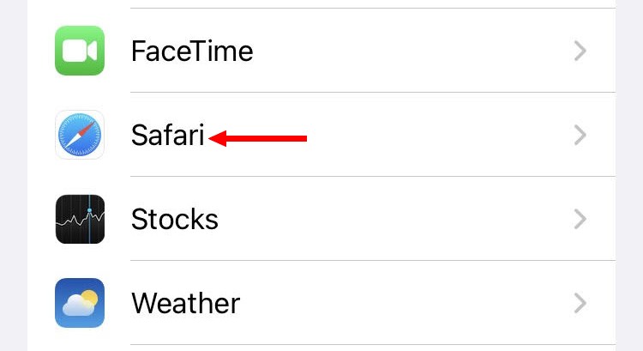
Task: Select the chevron beside Stocks
Action: tap(580, 219)
